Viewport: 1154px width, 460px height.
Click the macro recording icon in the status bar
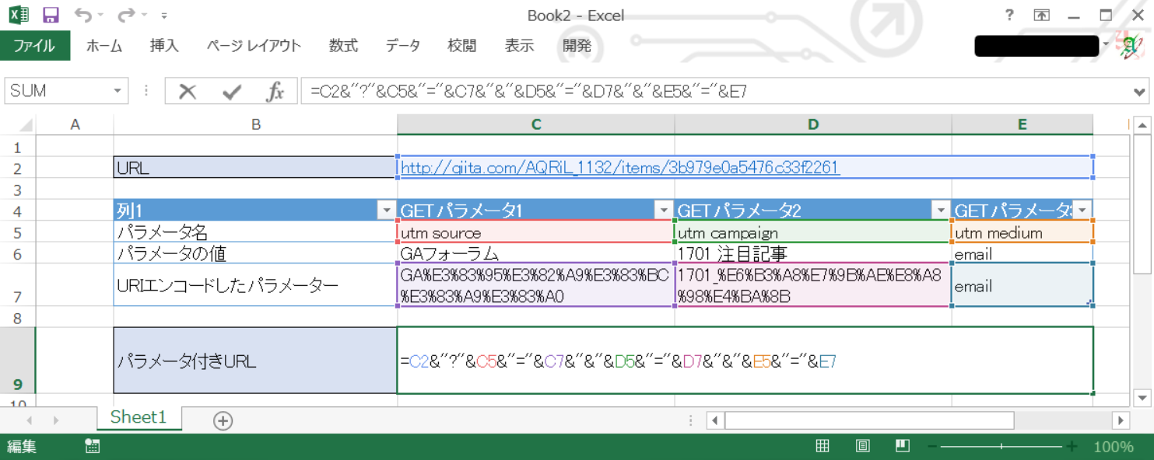tap(92, 446)
